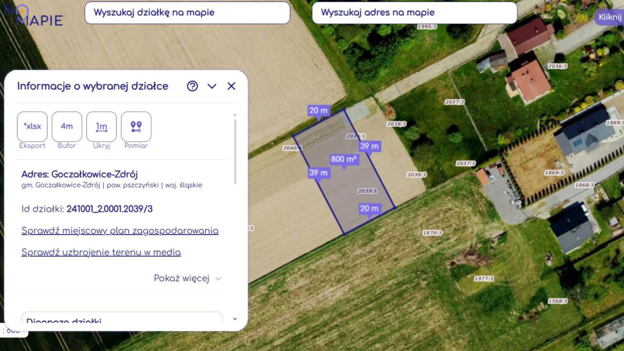
Task: Click parcel label 1995/3 on the map
Action: coord(427,26)
